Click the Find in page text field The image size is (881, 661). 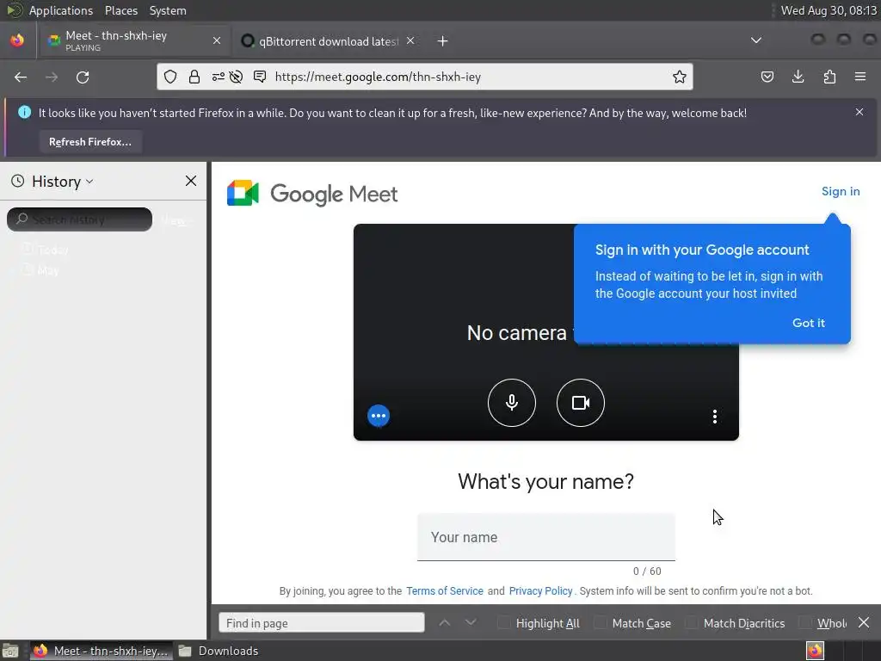322,623
